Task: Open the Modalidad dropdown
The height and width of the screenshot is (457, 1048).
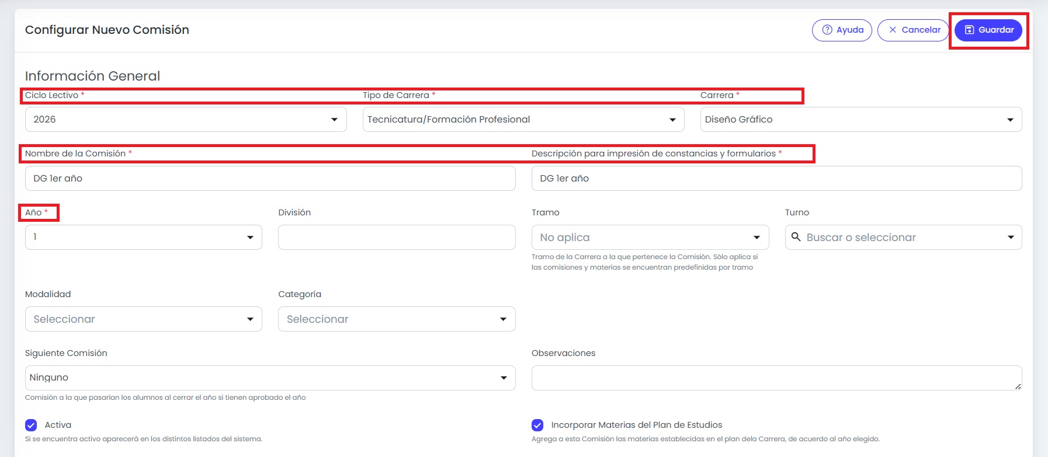Action: coord(144,319)
